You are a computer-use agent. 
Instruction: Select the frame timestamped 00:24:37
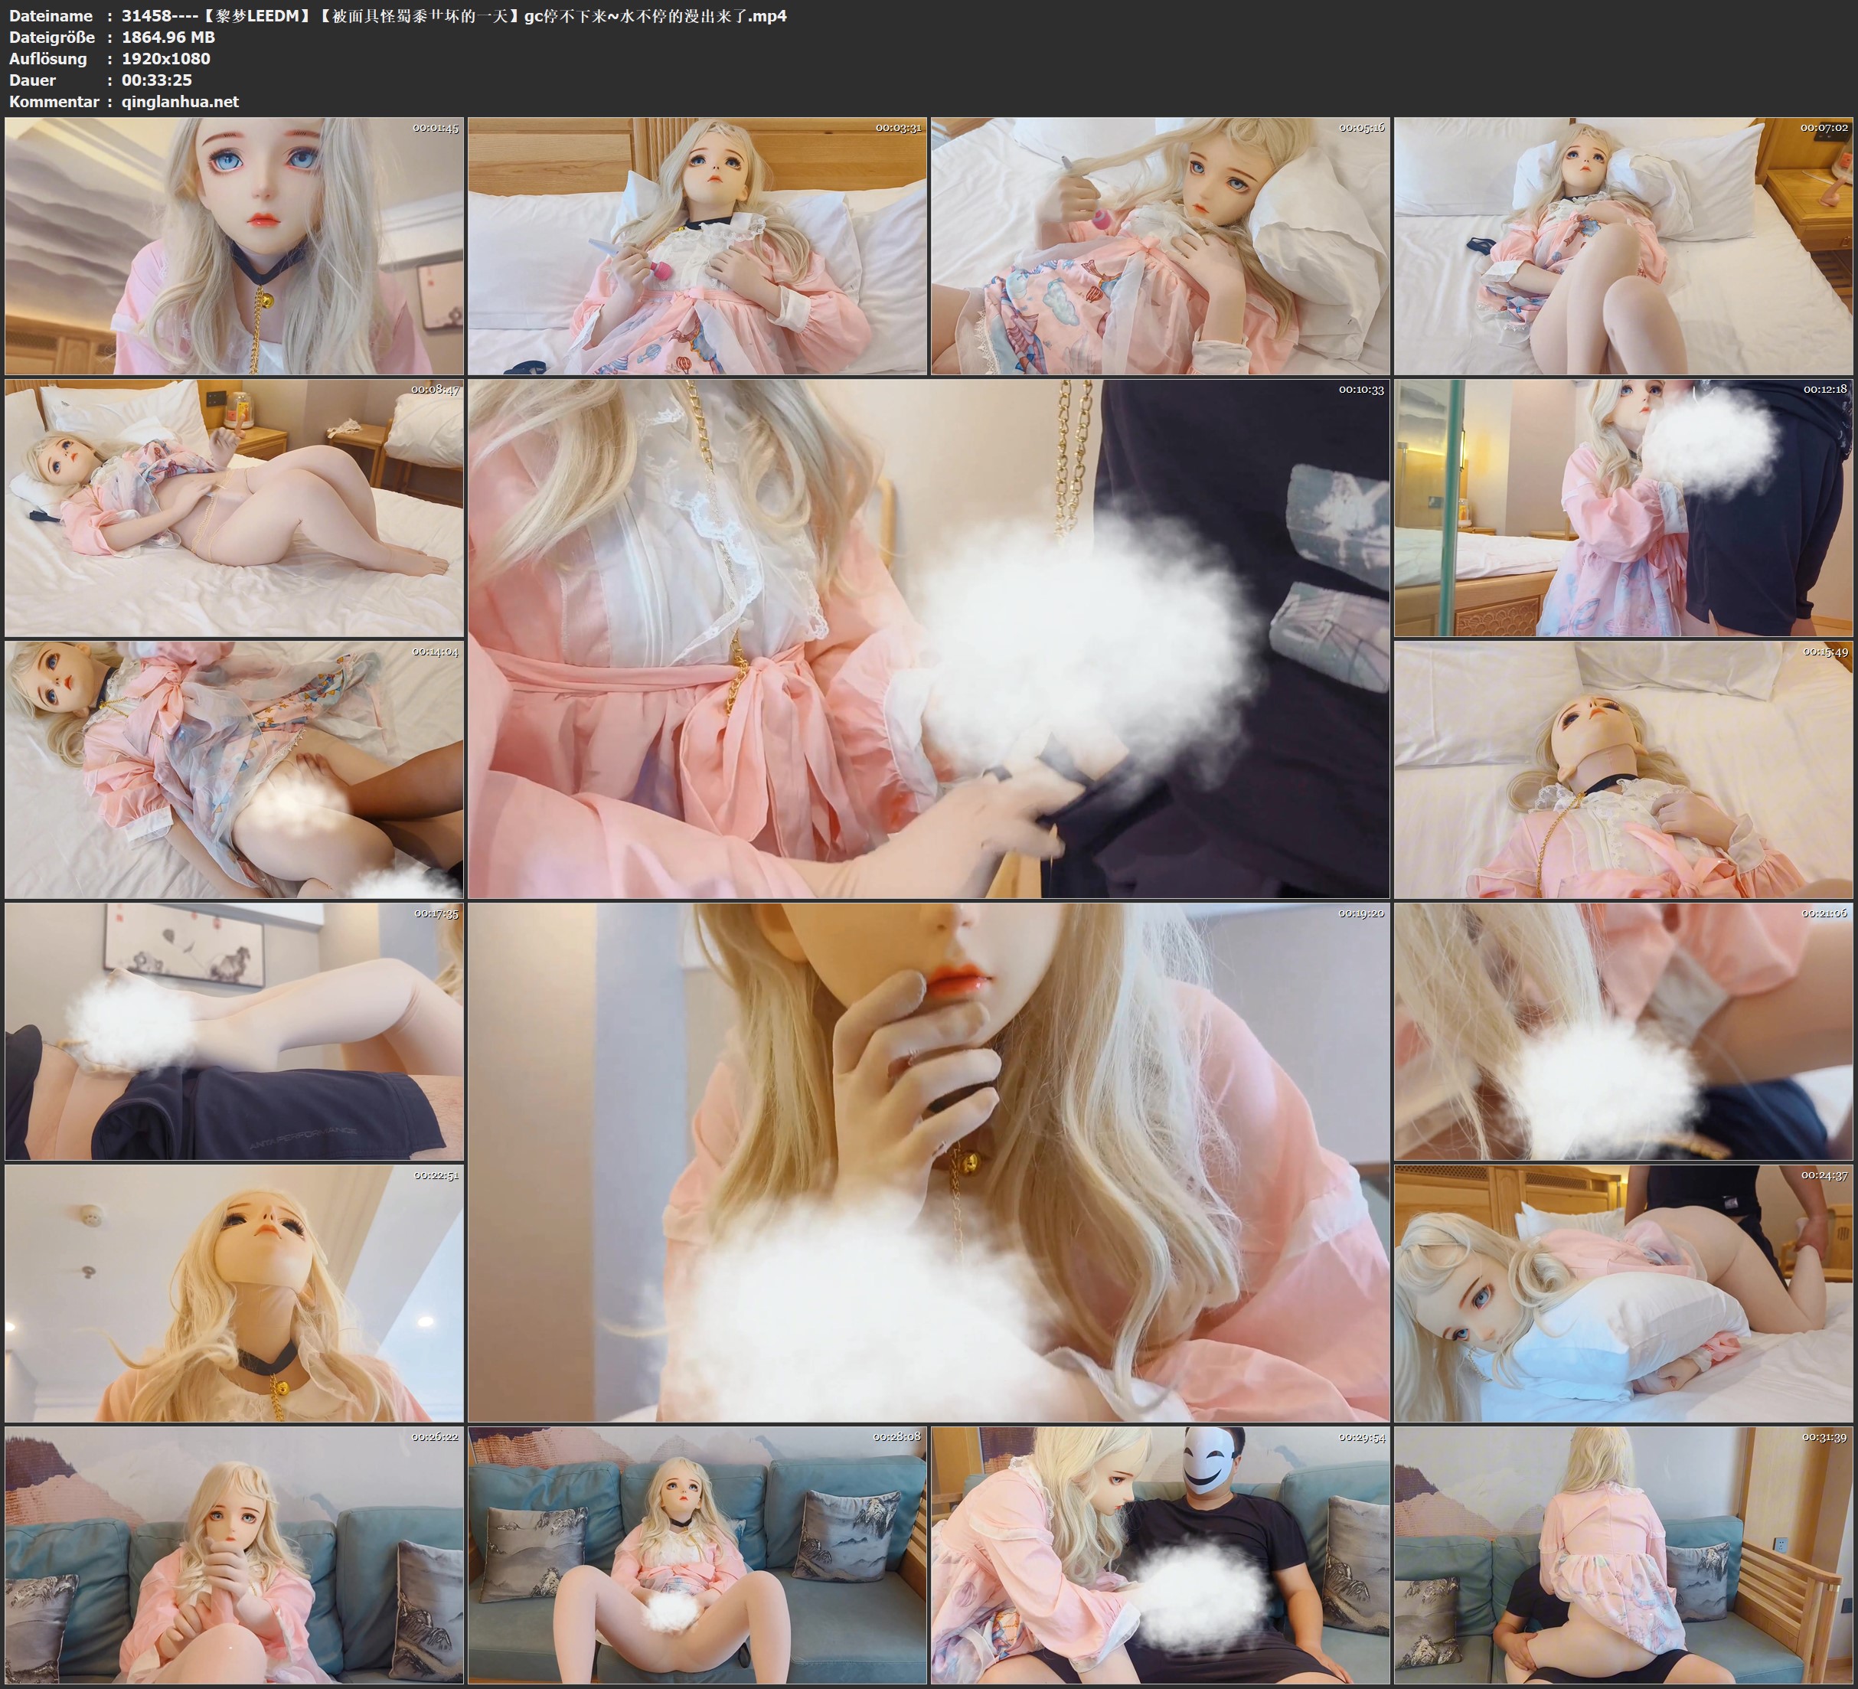[x=1623, y=1293]
